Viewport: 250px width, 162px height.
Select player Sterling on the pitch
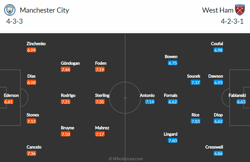[x=102, y=95]
